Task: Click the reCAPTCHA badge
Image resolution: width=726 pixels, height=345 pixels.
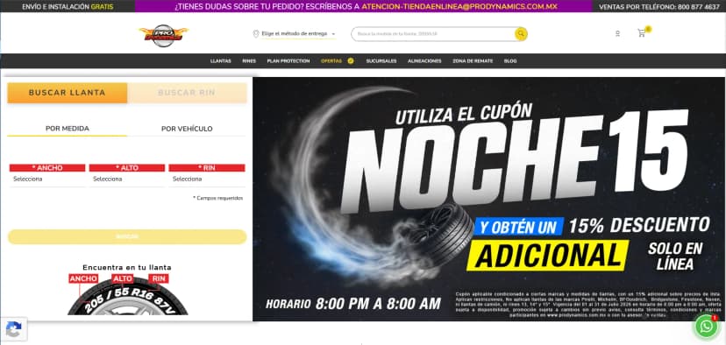Action: click(x=13, y=329)
